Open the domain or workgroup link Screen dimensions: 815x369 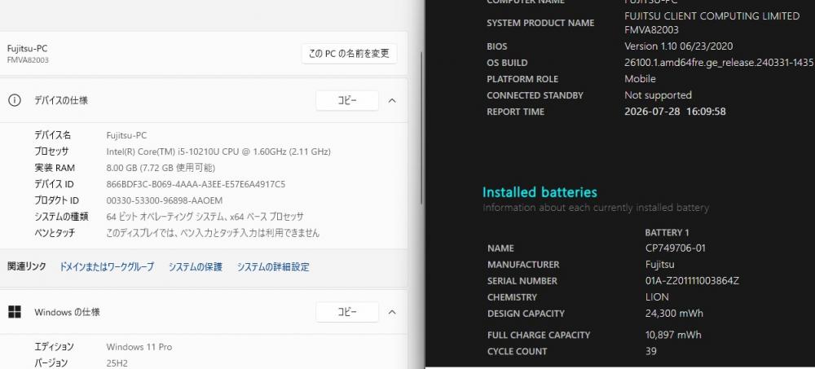pos(107,266)
